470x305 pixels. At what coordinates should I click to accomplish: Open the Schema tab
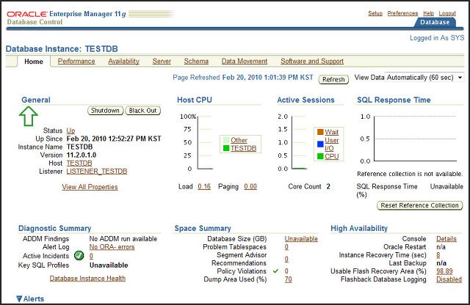click(196, 61)
